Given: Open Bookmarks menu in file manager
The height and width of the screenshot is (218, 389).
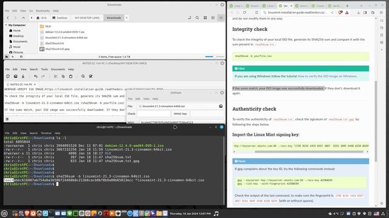Looking at the screenshot, I should (x=43, y=11).
